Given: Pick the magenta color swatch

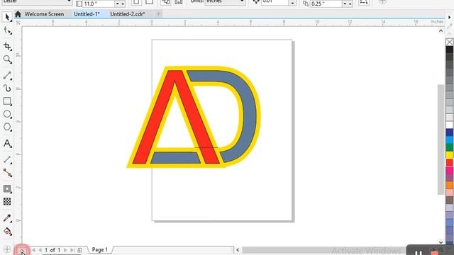Looking at the screenshot, I should tap(449, 170).
